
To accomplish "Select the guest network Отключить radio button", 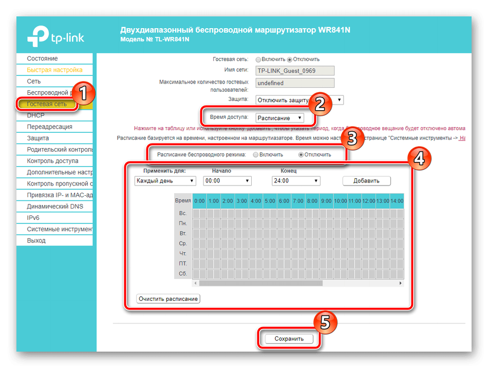I will coord(290,59).
